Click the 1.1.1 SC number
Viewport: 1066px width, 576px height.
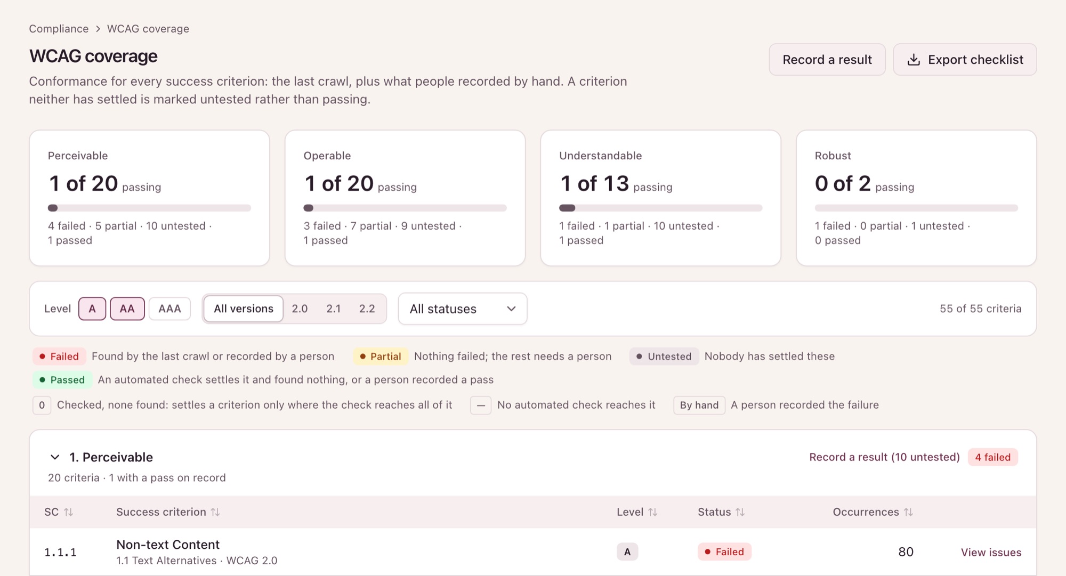click(x=60, y=553)
